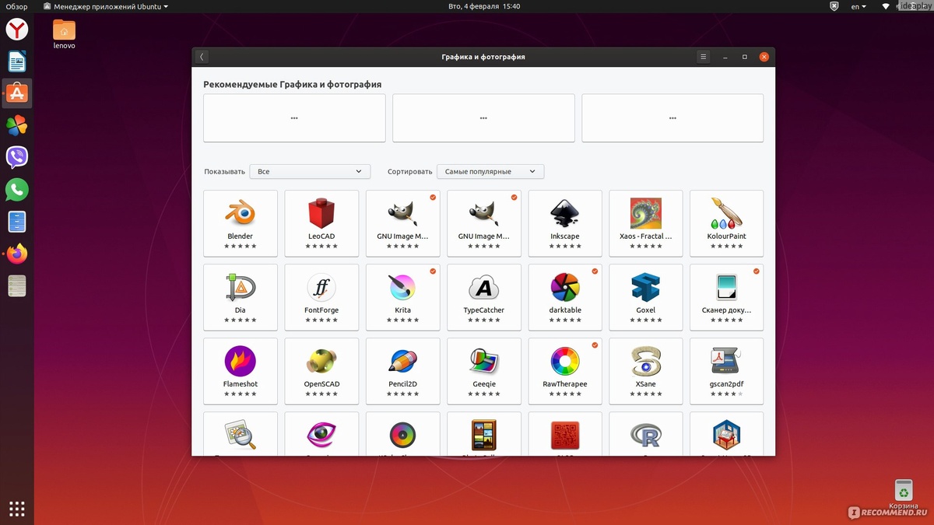Open the Blender app tile
Image resolution: width=934 pixels, height=525 pixels.
(240, 223)
